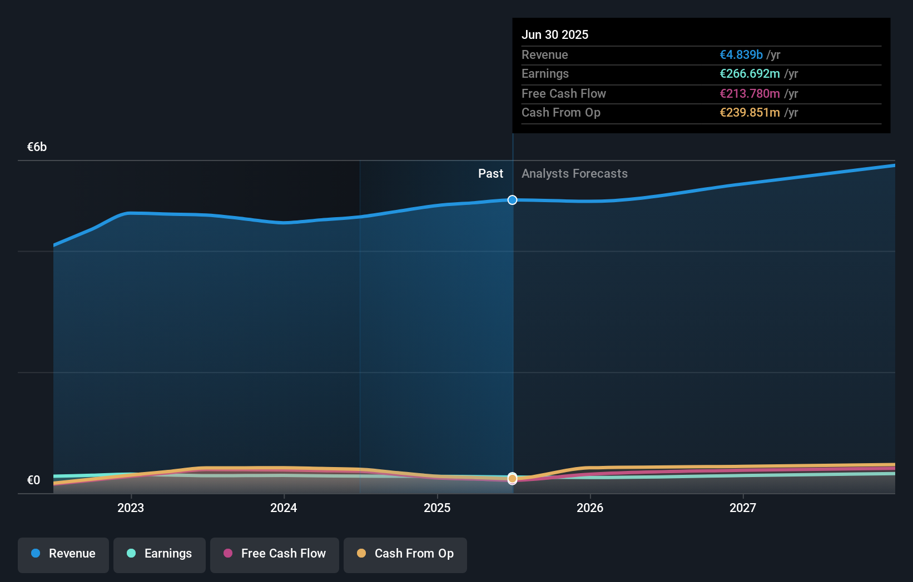Click the Revenue legend dot icon

click(36, 554)
